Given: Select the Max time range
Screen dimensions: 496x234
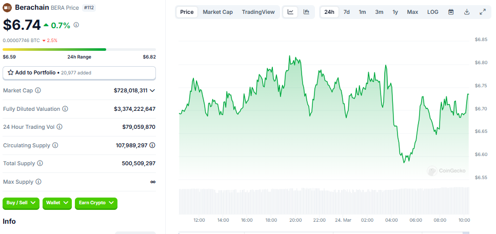Looking at the screenshot, I should click(412, 12).
